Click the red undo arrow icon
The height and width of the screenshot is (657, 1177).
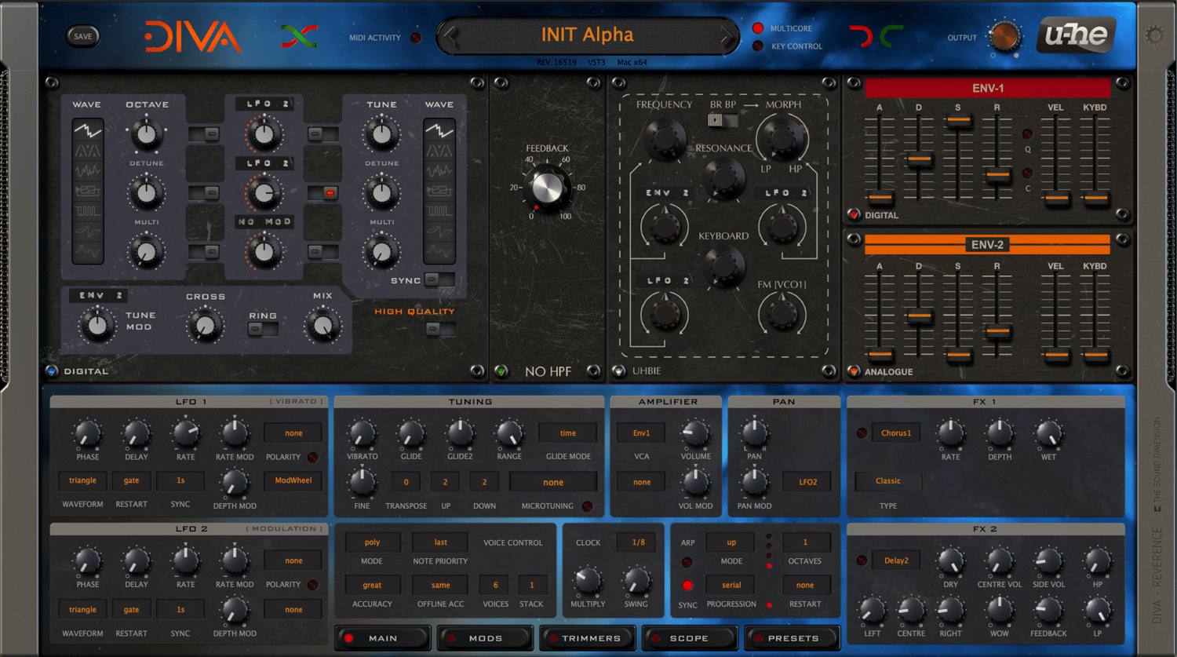pos(862,36)
